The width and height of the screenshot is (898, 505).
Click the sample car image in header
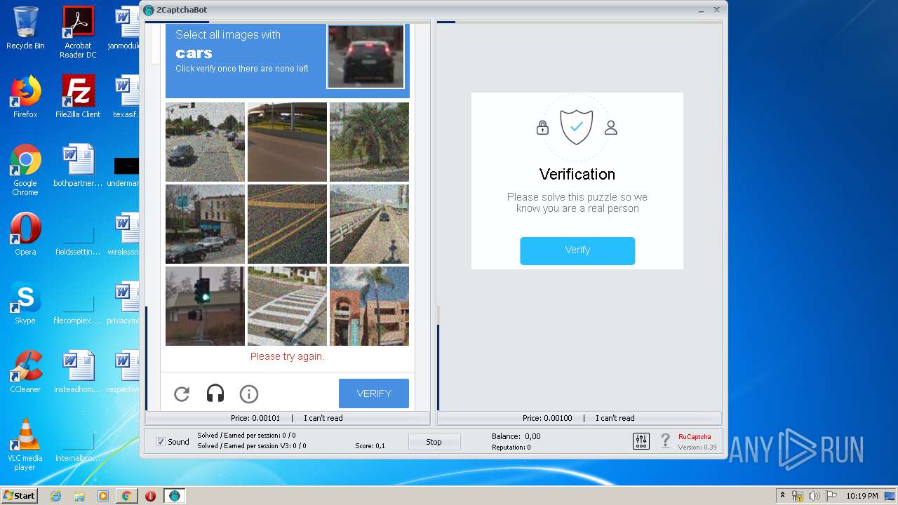(366, 56)
